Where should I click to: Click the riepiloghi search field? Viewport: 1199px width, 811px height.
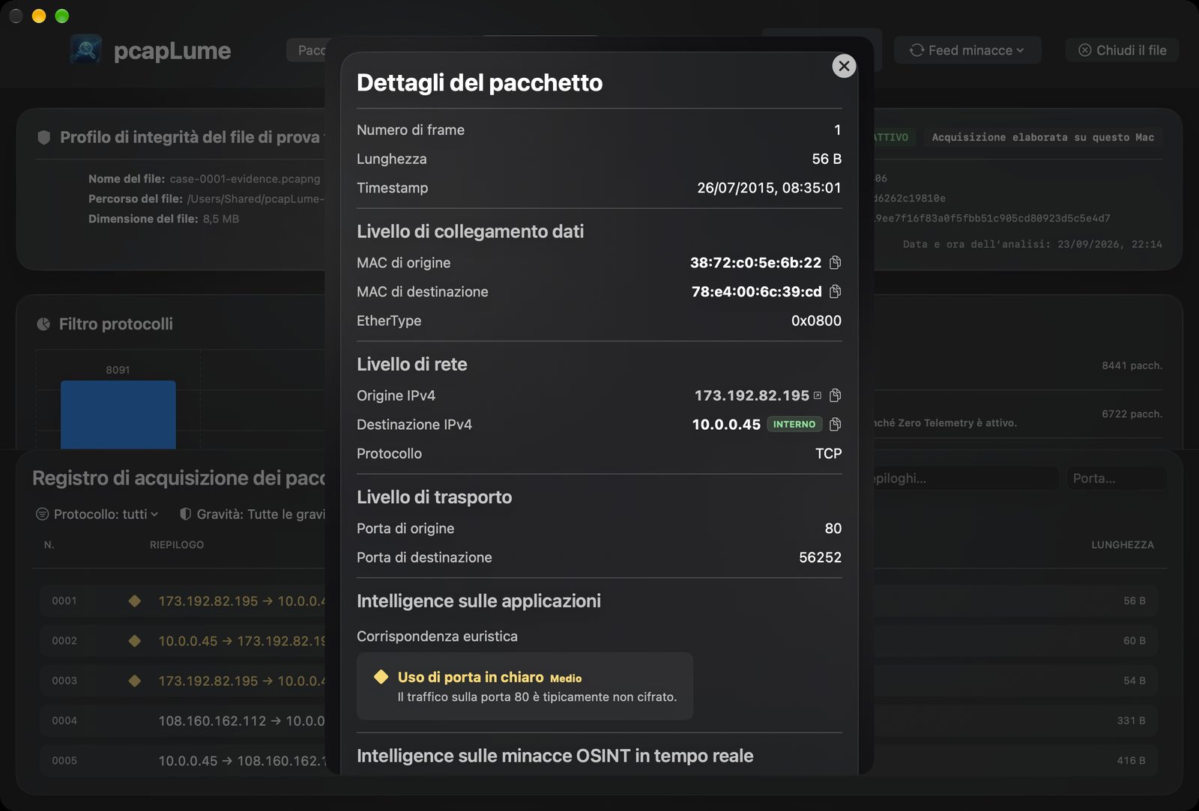click(966, 479)
